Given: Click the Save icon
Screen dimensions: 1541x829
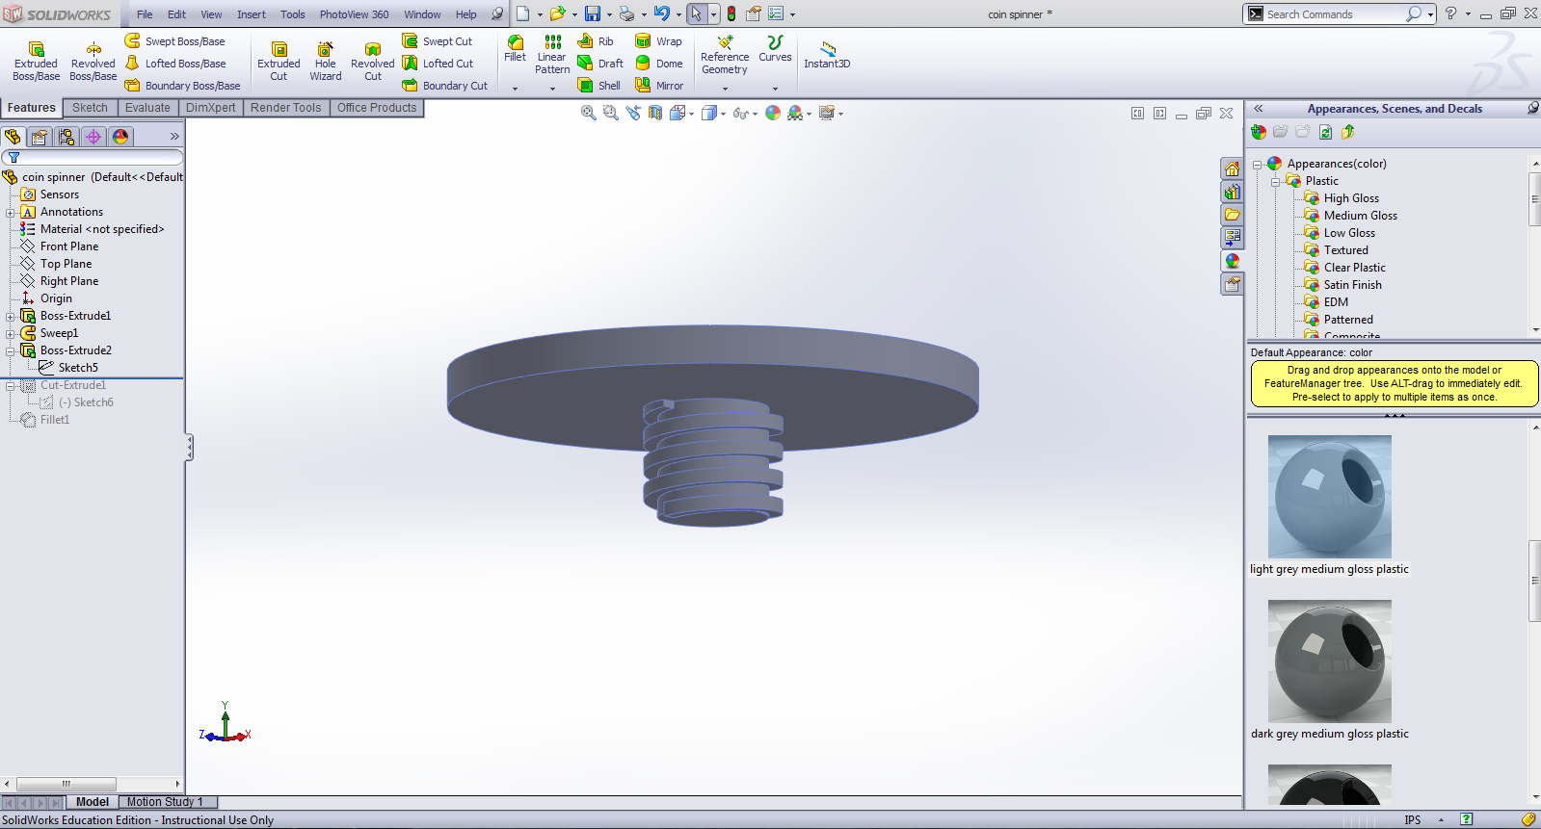Looking at the screenshot, I should [593, 13].
